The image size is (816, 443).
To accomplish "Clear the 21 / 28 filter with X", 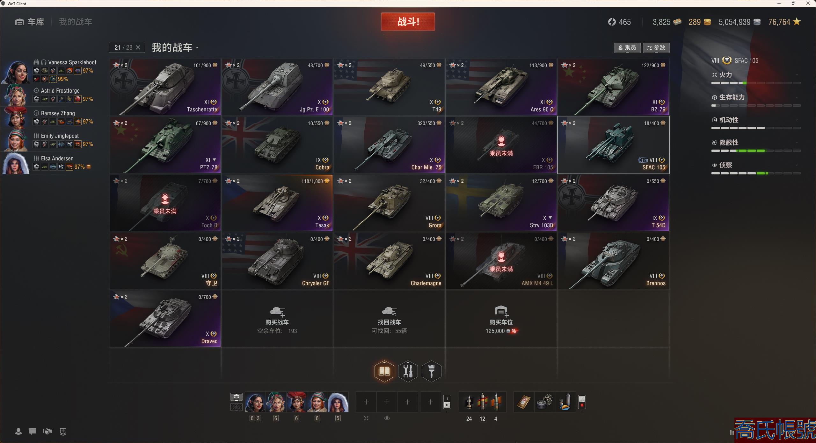I will (138, 47).
